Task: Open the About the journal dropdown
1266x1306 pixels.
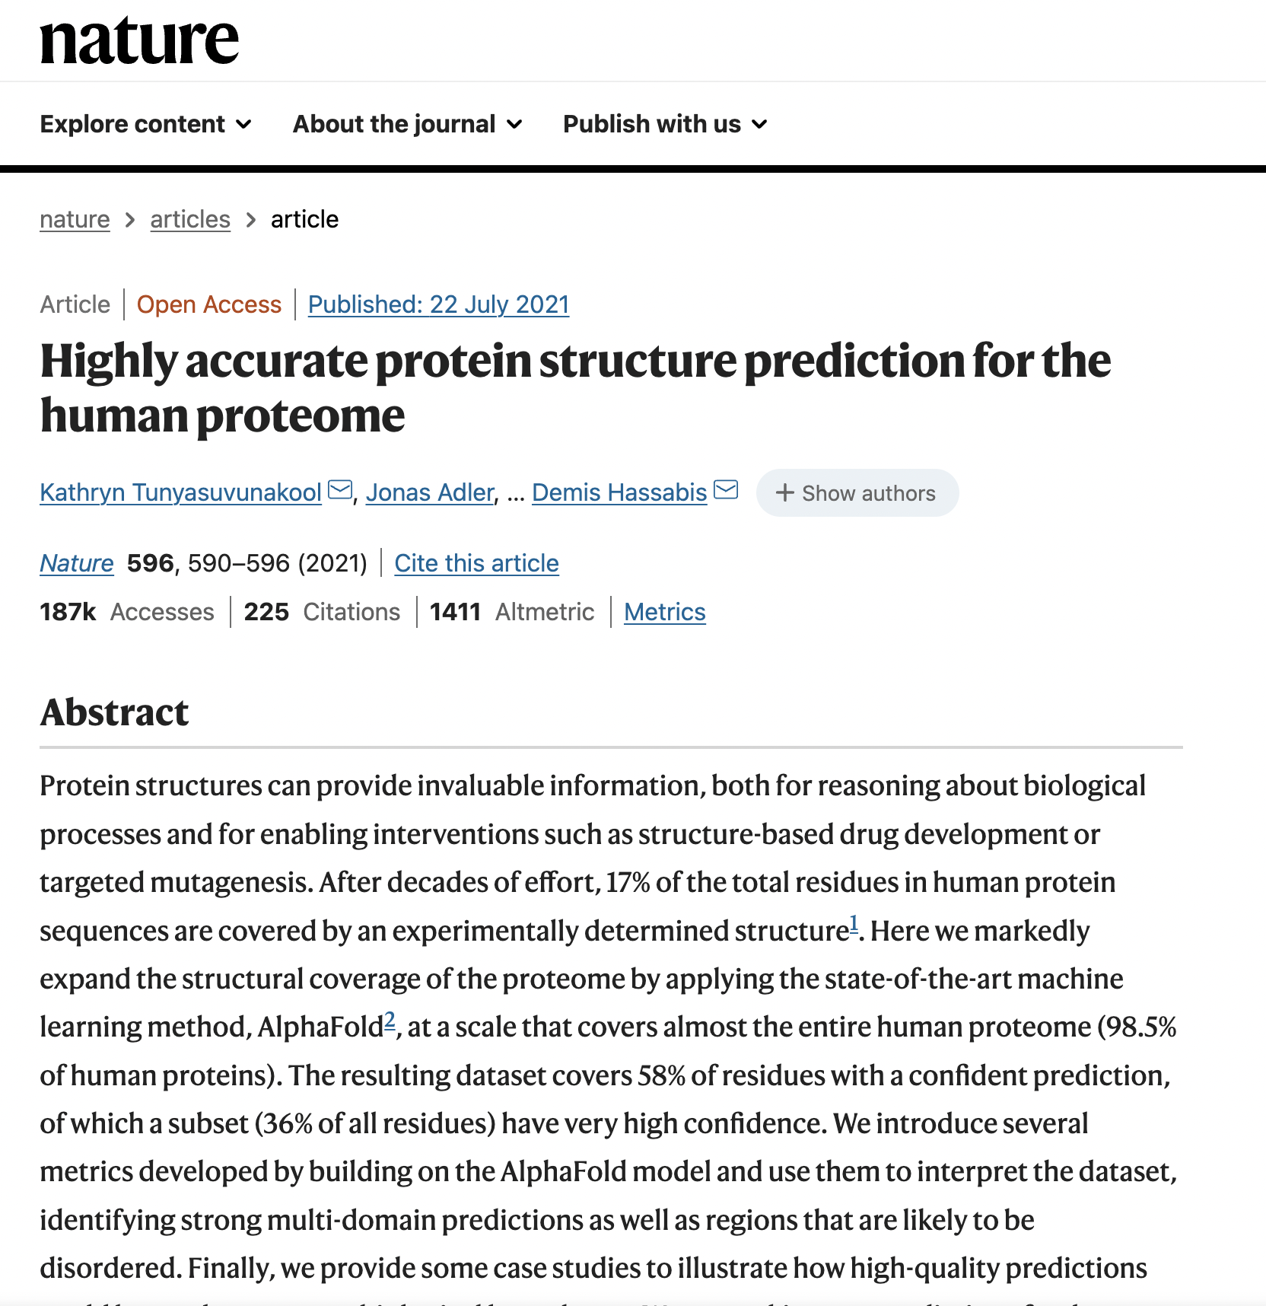Action: pos(407,124)
